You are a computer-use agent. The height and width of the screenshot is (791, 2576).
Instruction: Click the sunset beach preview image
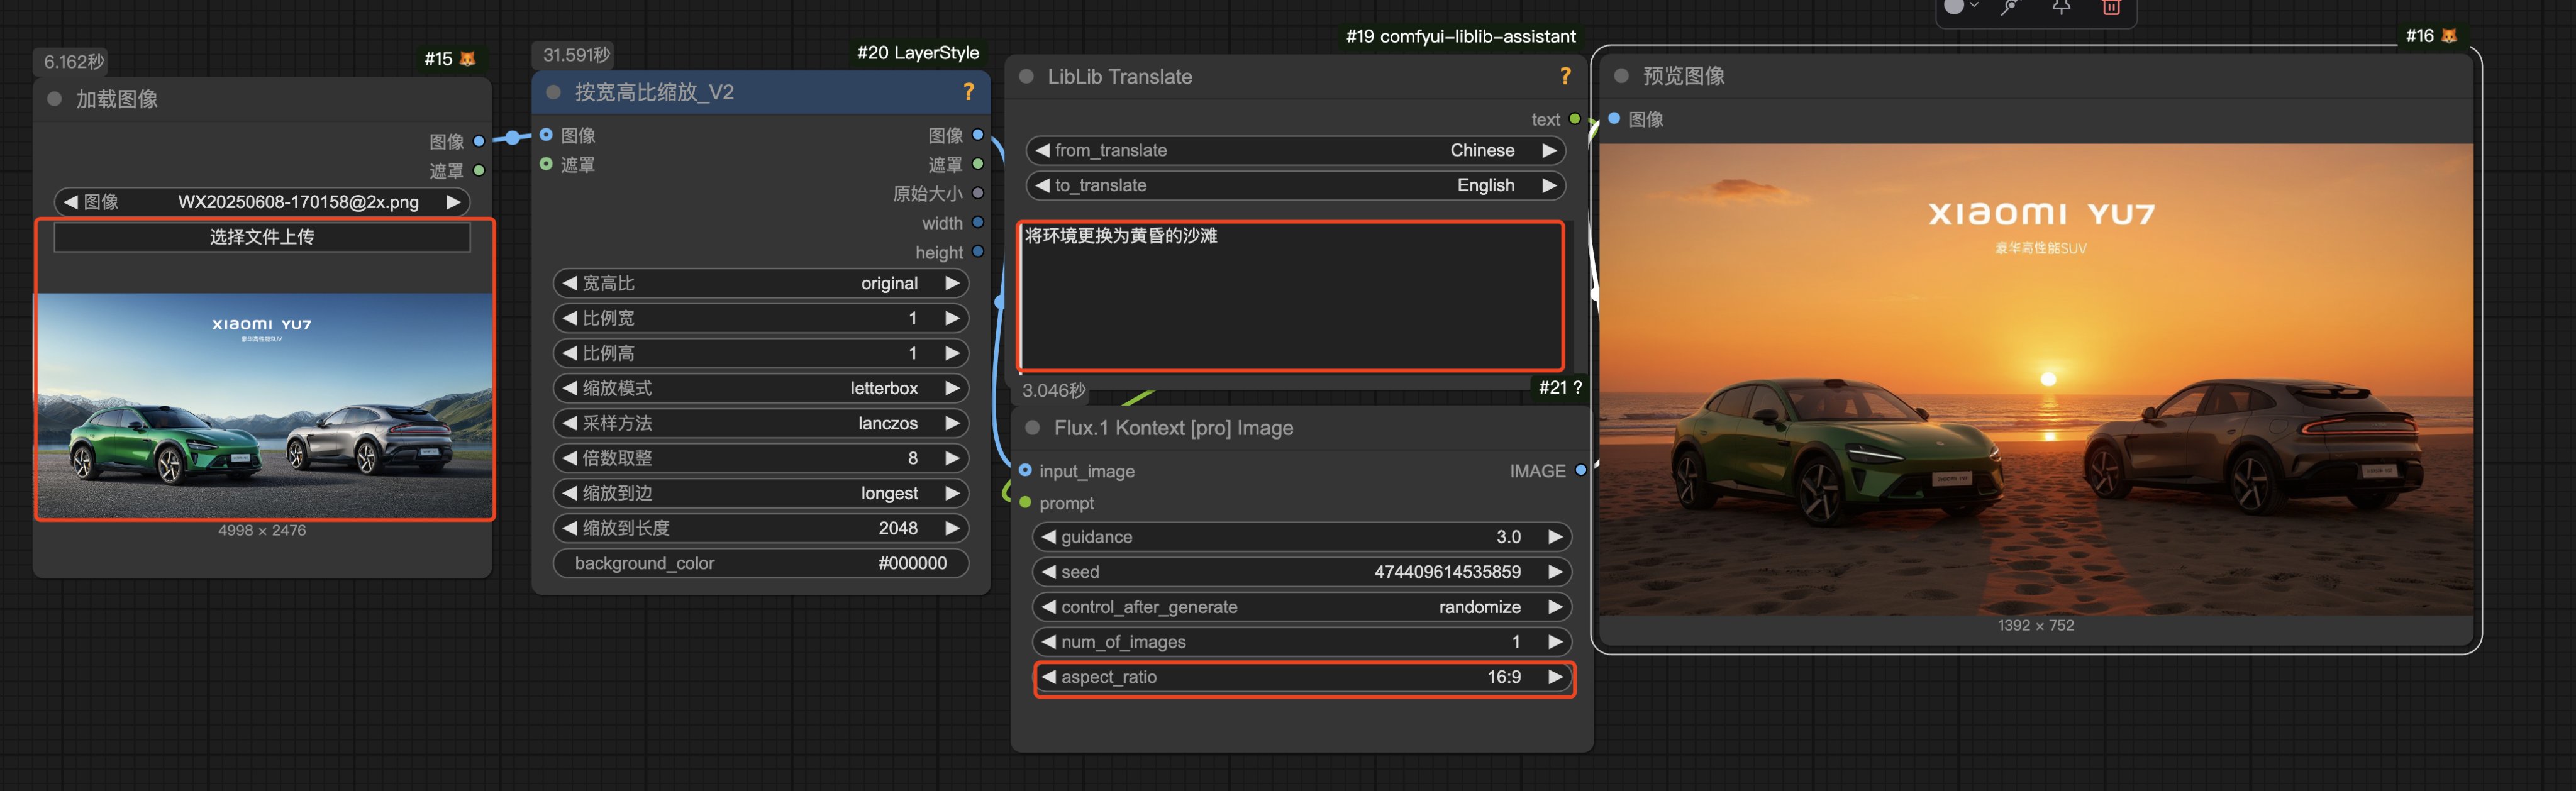(2036, 379)
